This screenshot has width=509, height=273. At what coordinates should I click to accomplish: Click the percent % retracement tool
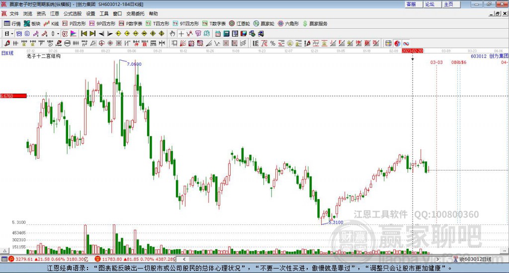(273, 43)
